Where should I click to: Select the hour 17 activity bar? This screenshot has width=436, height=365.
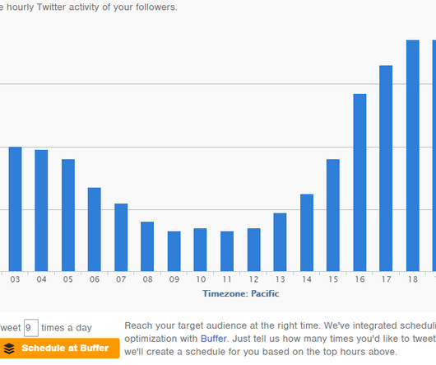[386, 168]
